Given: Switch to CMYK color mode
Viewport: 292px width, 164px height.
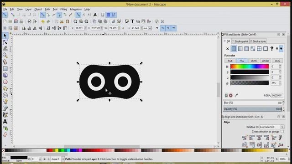Looking at the screenshot, I should point(254,61).
